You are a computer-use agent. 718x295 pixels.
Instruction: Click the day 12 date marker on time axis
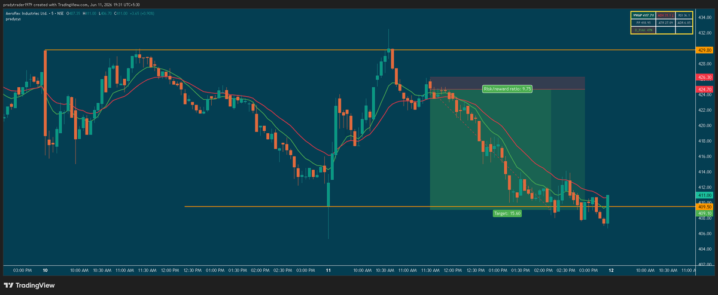[610, 271]
